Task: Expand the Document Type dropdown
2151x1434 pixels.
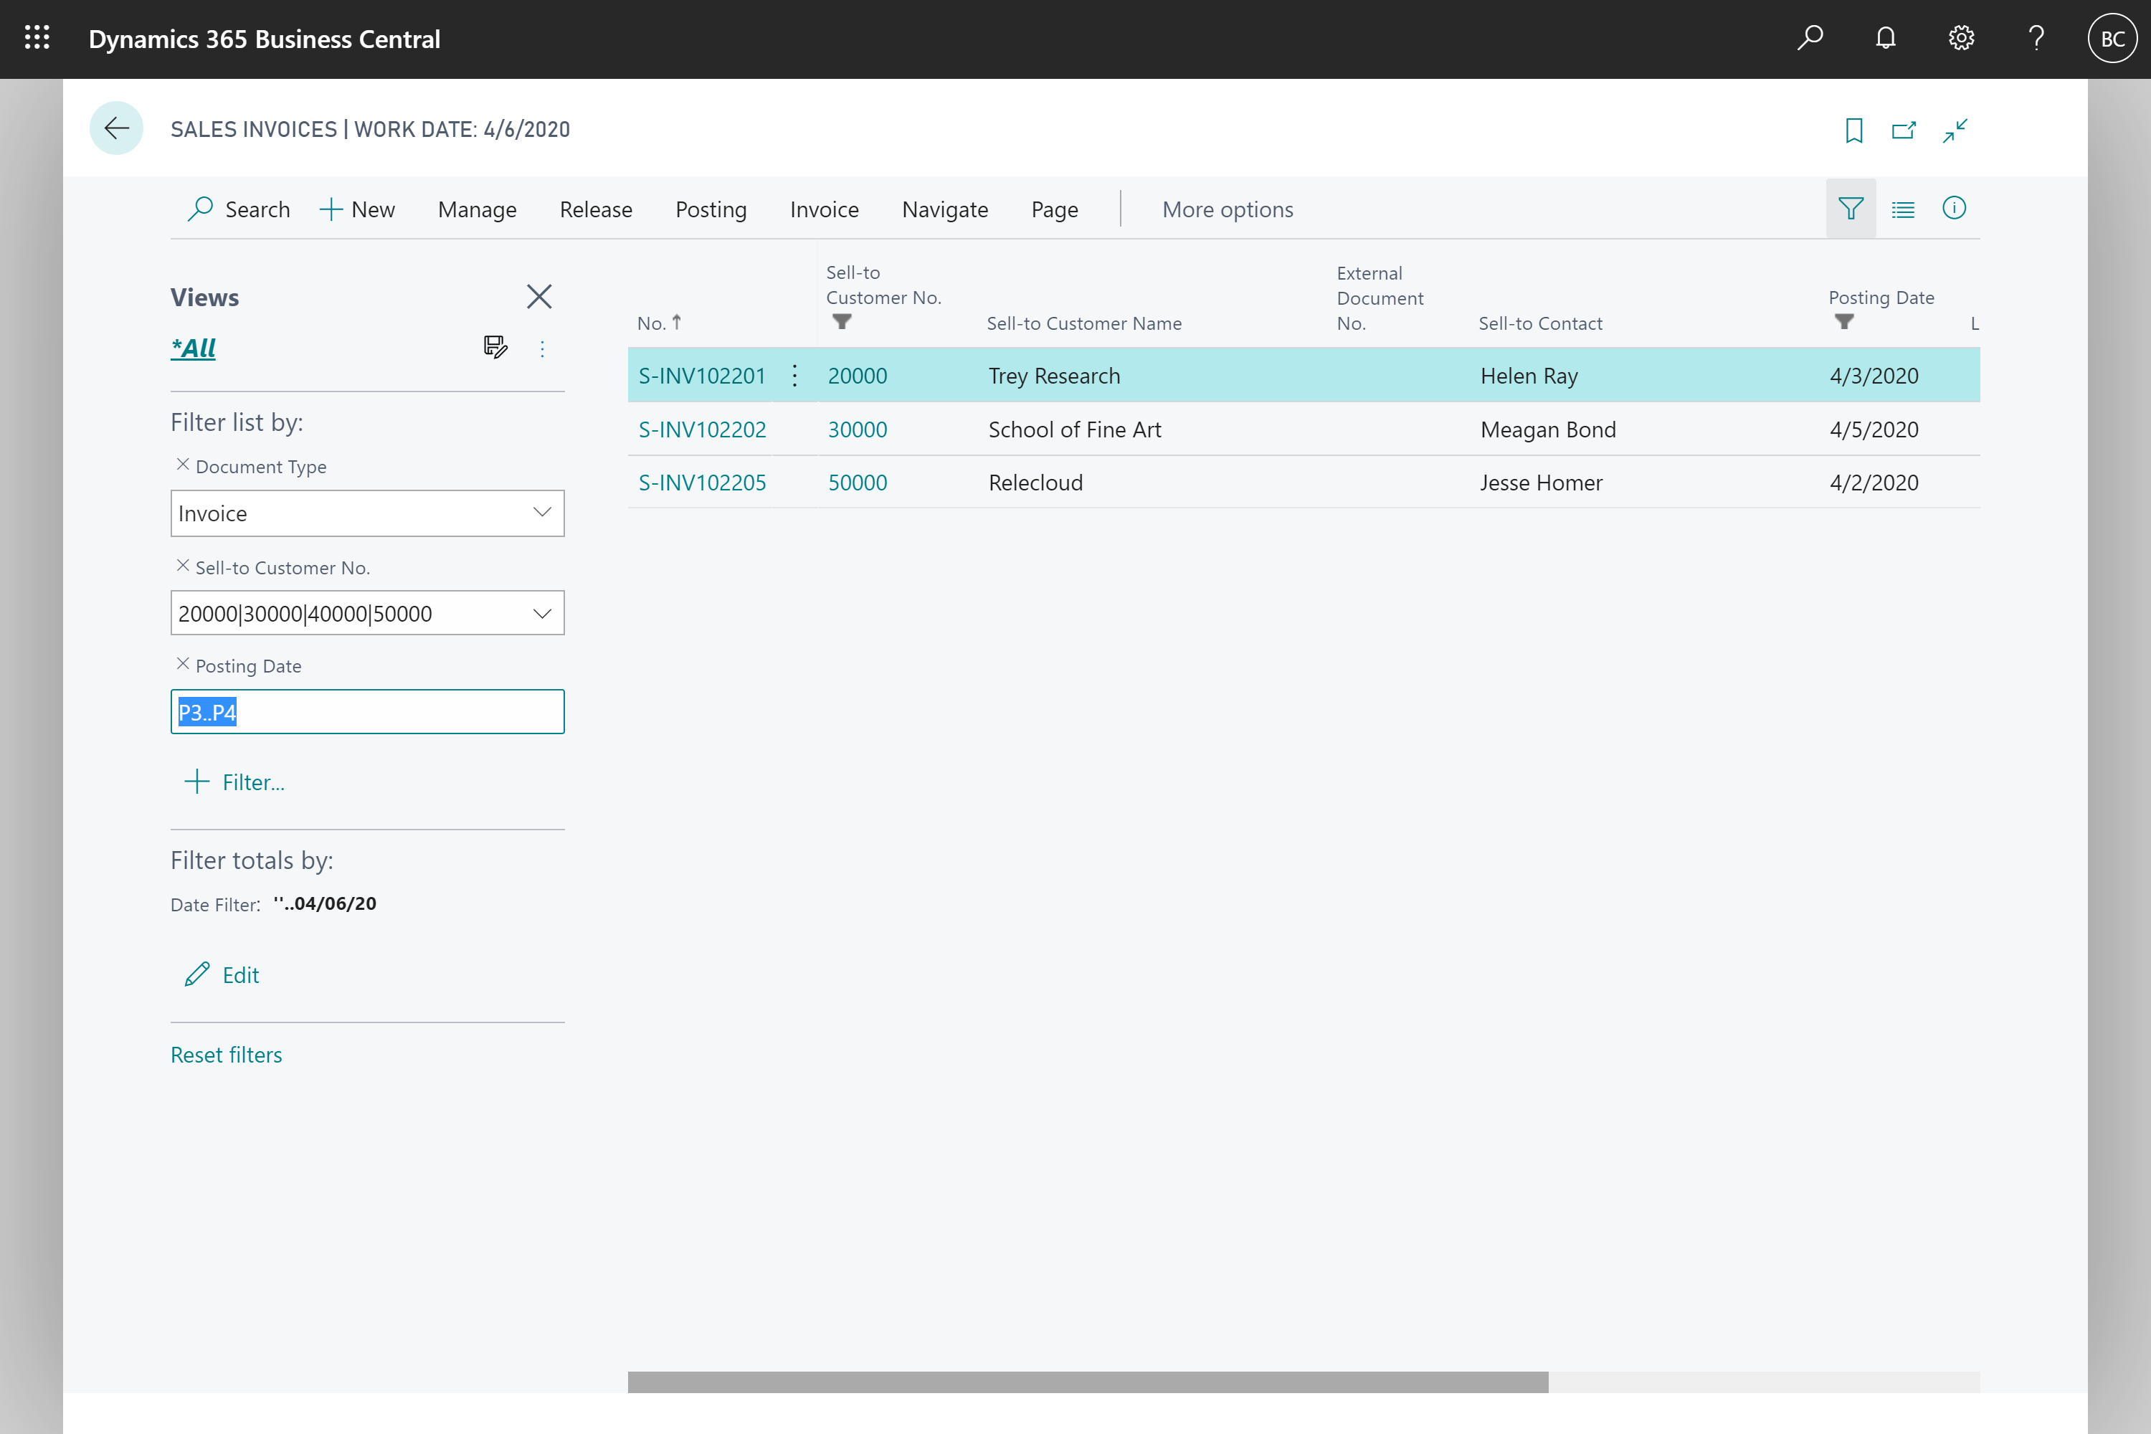Action: 543,512
